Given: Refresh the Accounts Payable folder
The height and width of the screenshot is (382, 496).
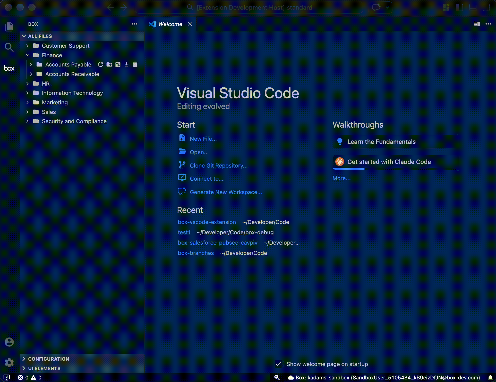Looking at the screenshot, I should [101, 64].
